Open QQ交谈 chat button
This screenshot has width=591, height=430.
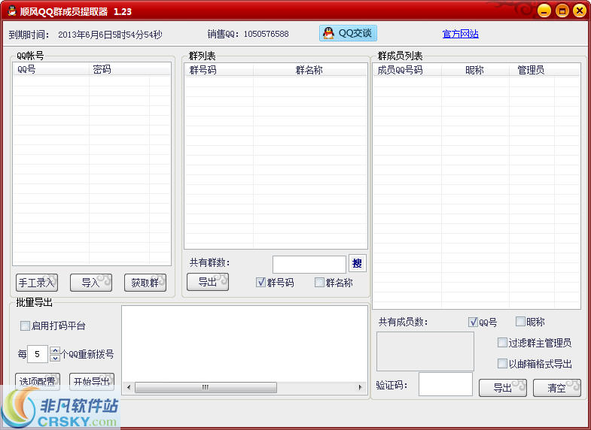[348, 33]
